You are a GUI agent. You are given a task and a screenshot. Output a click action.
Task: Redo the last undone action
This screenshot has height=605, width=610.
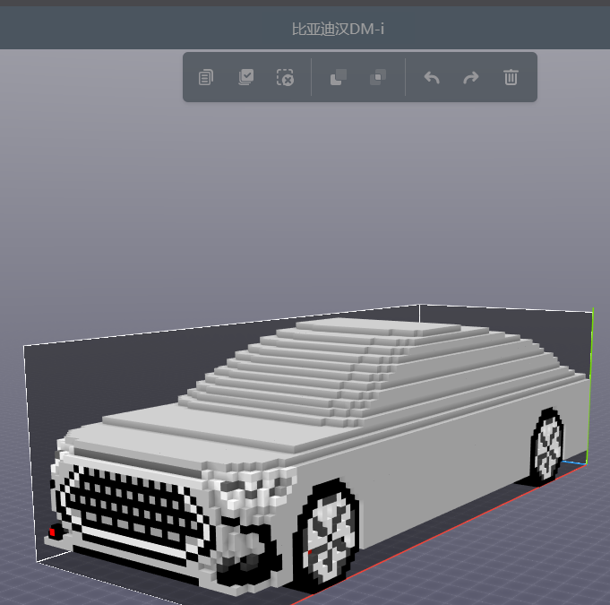pos(471,77)
